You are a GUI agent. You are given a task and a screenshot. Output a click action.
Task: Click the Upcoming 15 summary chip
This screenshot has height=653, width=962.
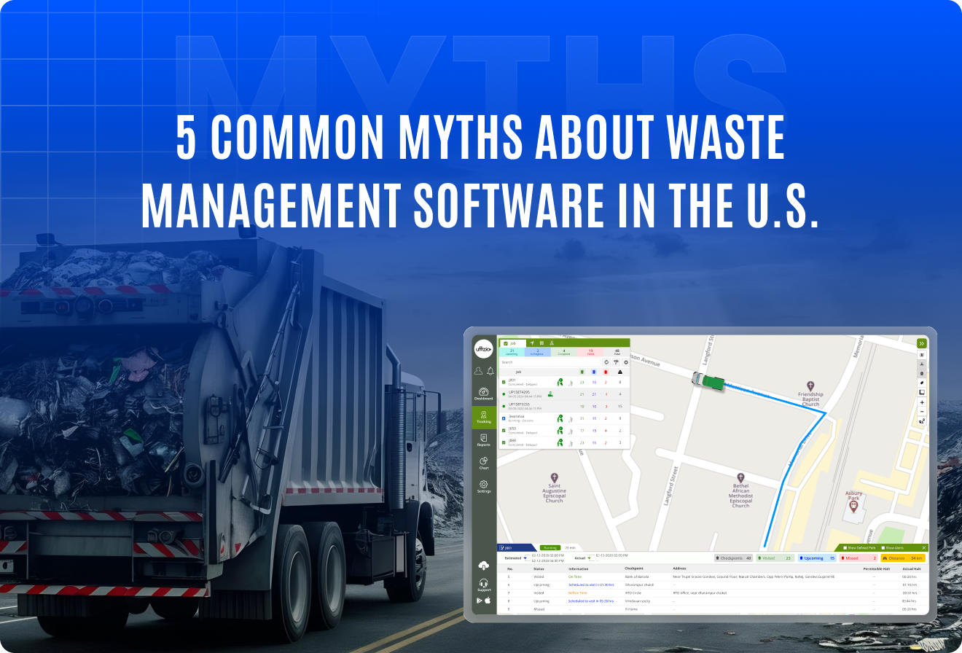click(x=817, y=558)
